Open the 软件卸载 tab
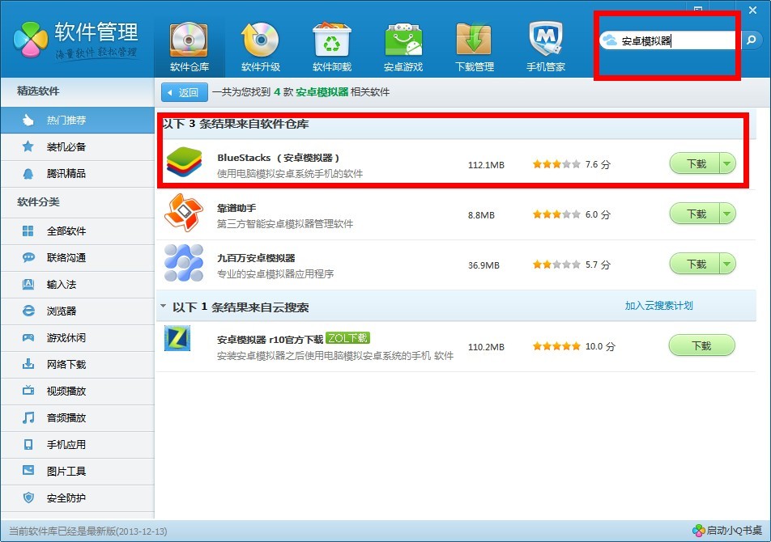 pyautogui.click(x=332, y=47)
